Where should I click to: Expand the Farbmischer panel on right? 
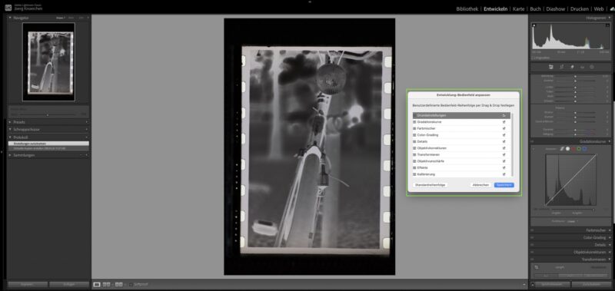(x=609, y=230)
